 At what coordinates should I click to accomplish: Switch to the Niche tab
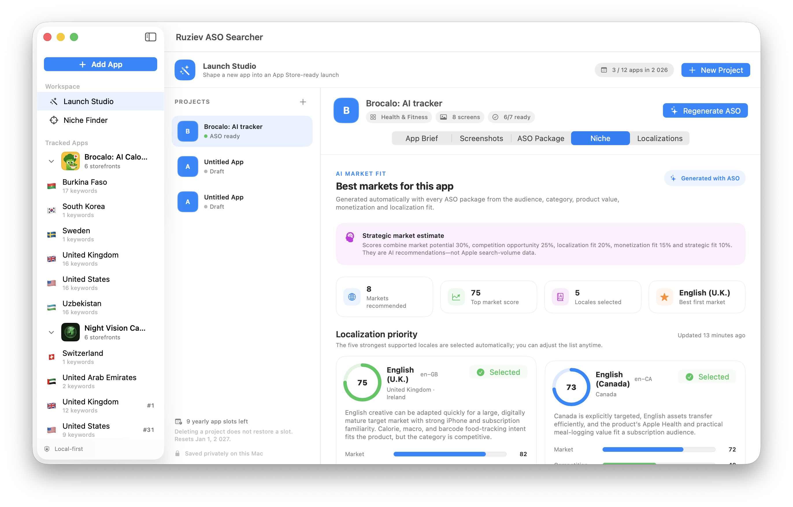[x=600, y=138]
